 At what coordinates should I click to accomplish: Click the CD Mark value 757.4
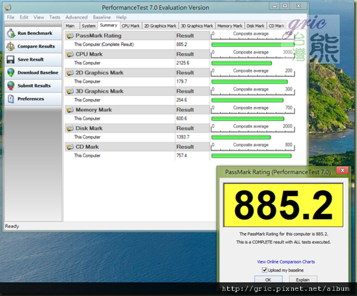click(x=182, y=156)
